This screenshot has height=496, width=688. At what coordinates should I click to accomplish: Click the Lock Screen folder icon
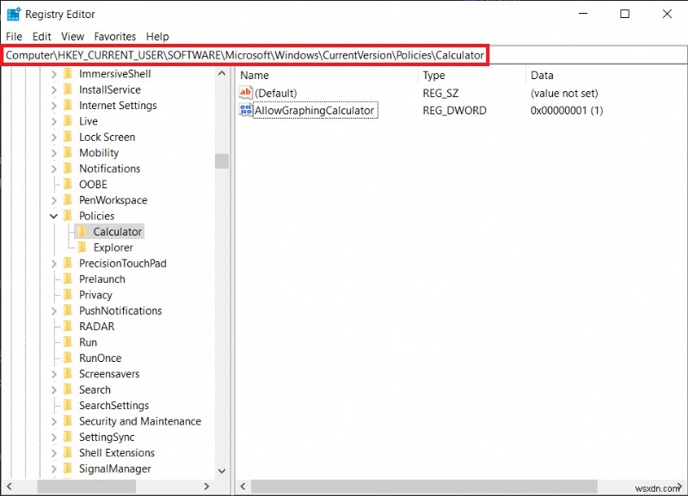(68, 137)
